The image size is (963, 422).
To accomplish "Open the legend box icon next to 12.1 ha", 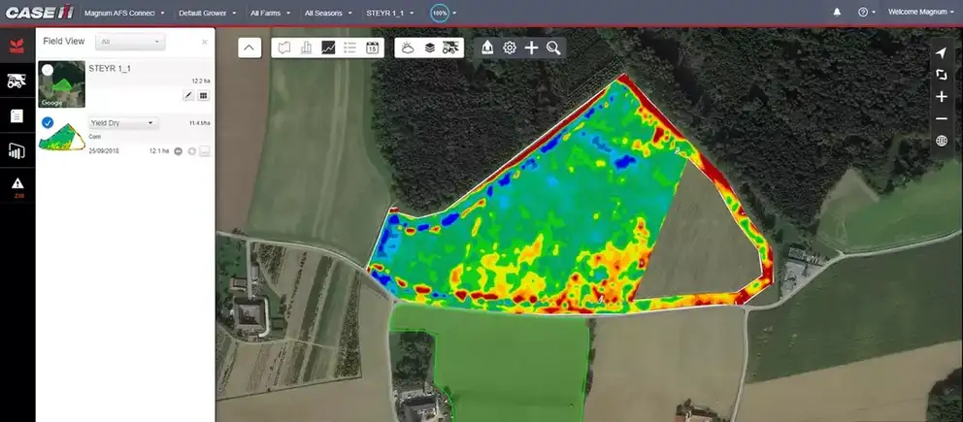I will pos(205,151).
